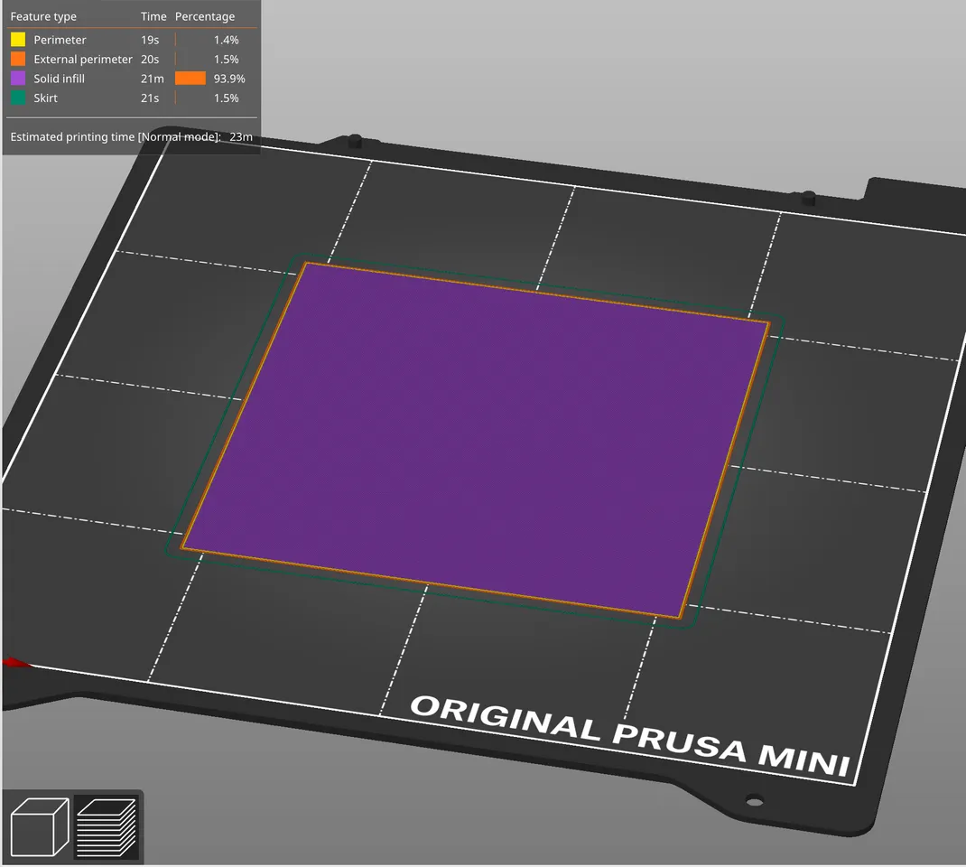Click the 21m Solid infill time value
This screenshot has height=867, width=966.
tap(152, 79)
